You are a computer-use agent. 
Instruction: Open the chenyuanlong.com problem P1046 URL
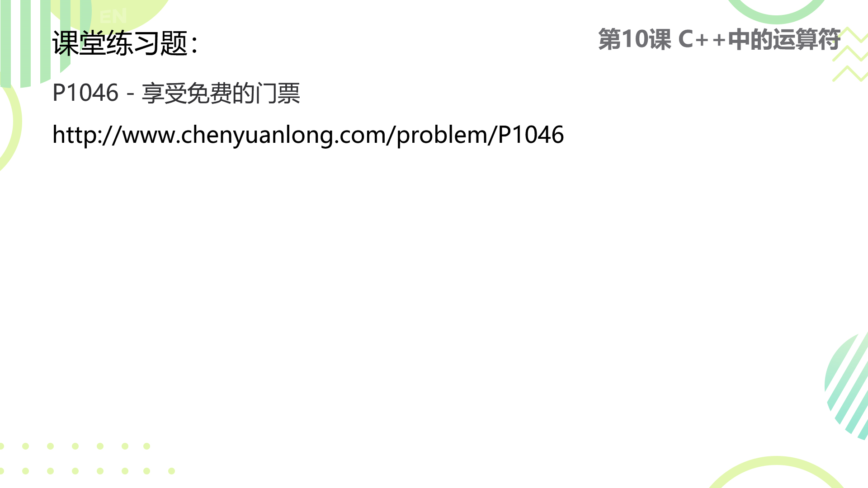click(x=308, y=135)
